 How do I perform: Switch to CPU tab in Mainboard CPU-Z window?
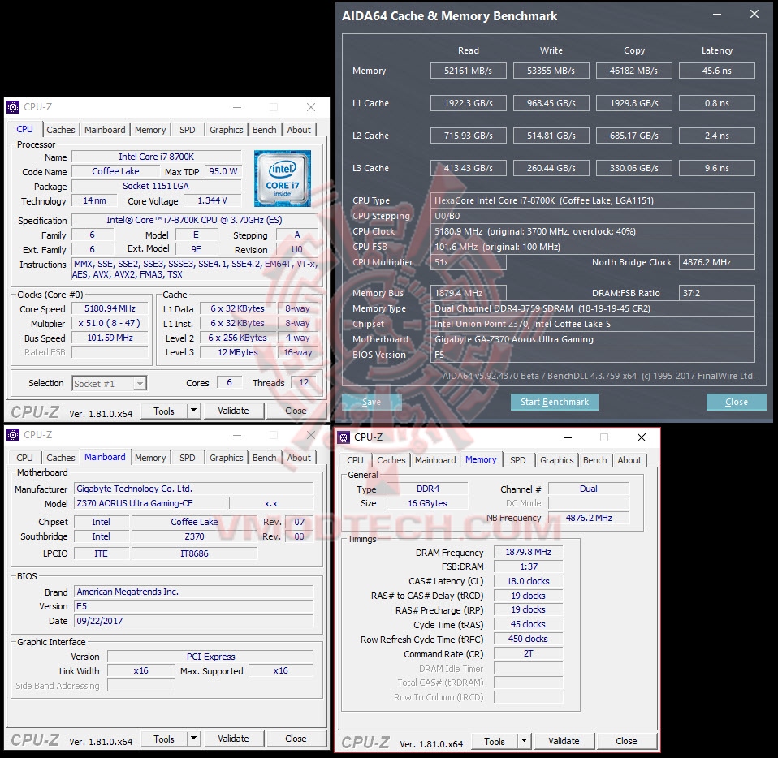(24, 458)
